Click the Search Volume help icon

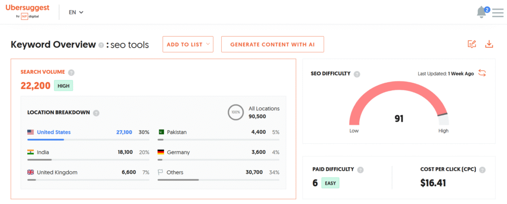(x=71, y=72)
